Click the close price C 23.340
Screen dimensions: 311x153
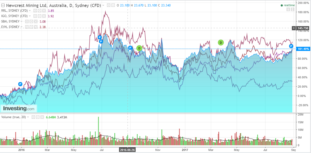tap(164, 5)
